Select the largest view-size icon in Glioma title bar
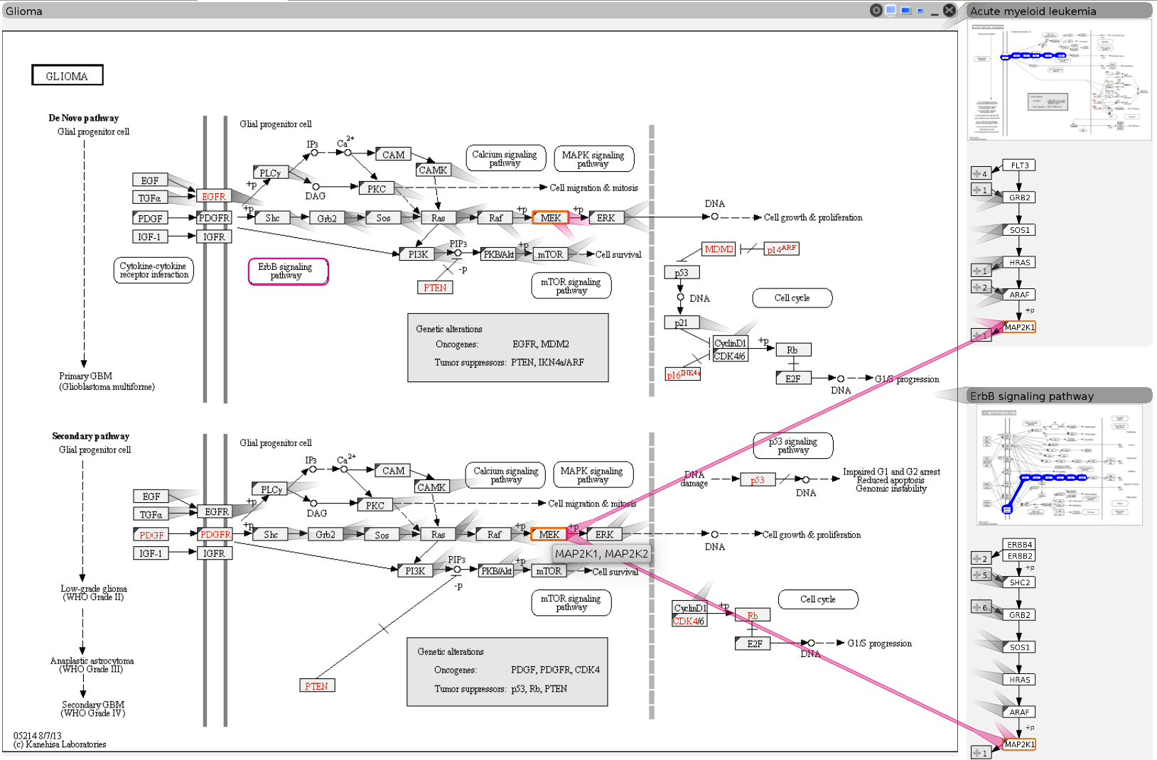Viewport: 1157px width, 760px height. (x=890, y=10)
